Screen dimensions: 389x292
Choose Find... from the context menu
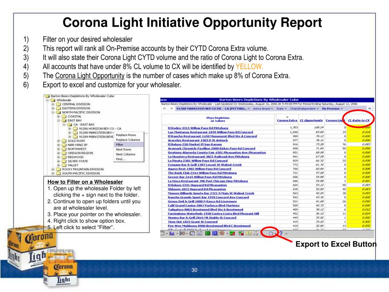[x=121, y=159]
